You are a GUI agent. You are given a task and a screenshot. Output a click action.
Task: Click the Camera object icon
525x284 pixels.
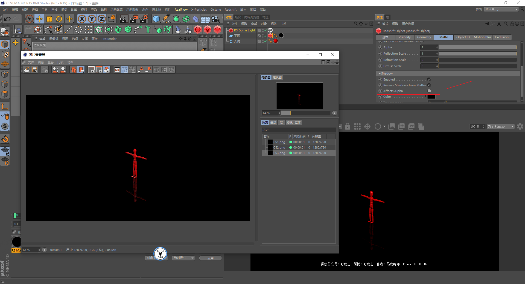(x=215, y=19)
